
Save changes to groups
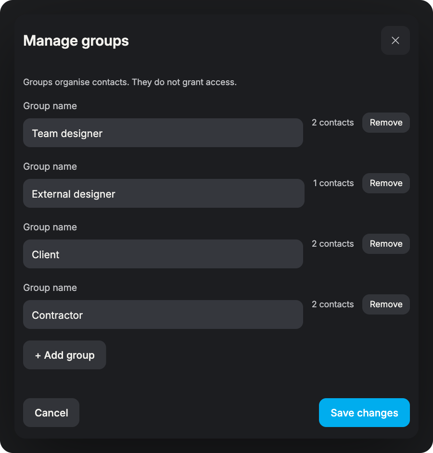(364, 413)
